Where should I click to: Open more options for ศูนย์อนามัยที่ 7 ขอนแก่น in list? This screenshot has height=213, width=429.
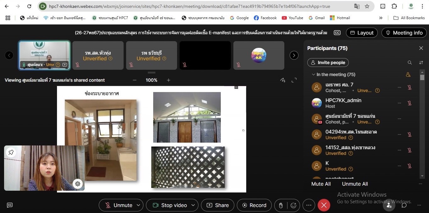click(399, 119)
